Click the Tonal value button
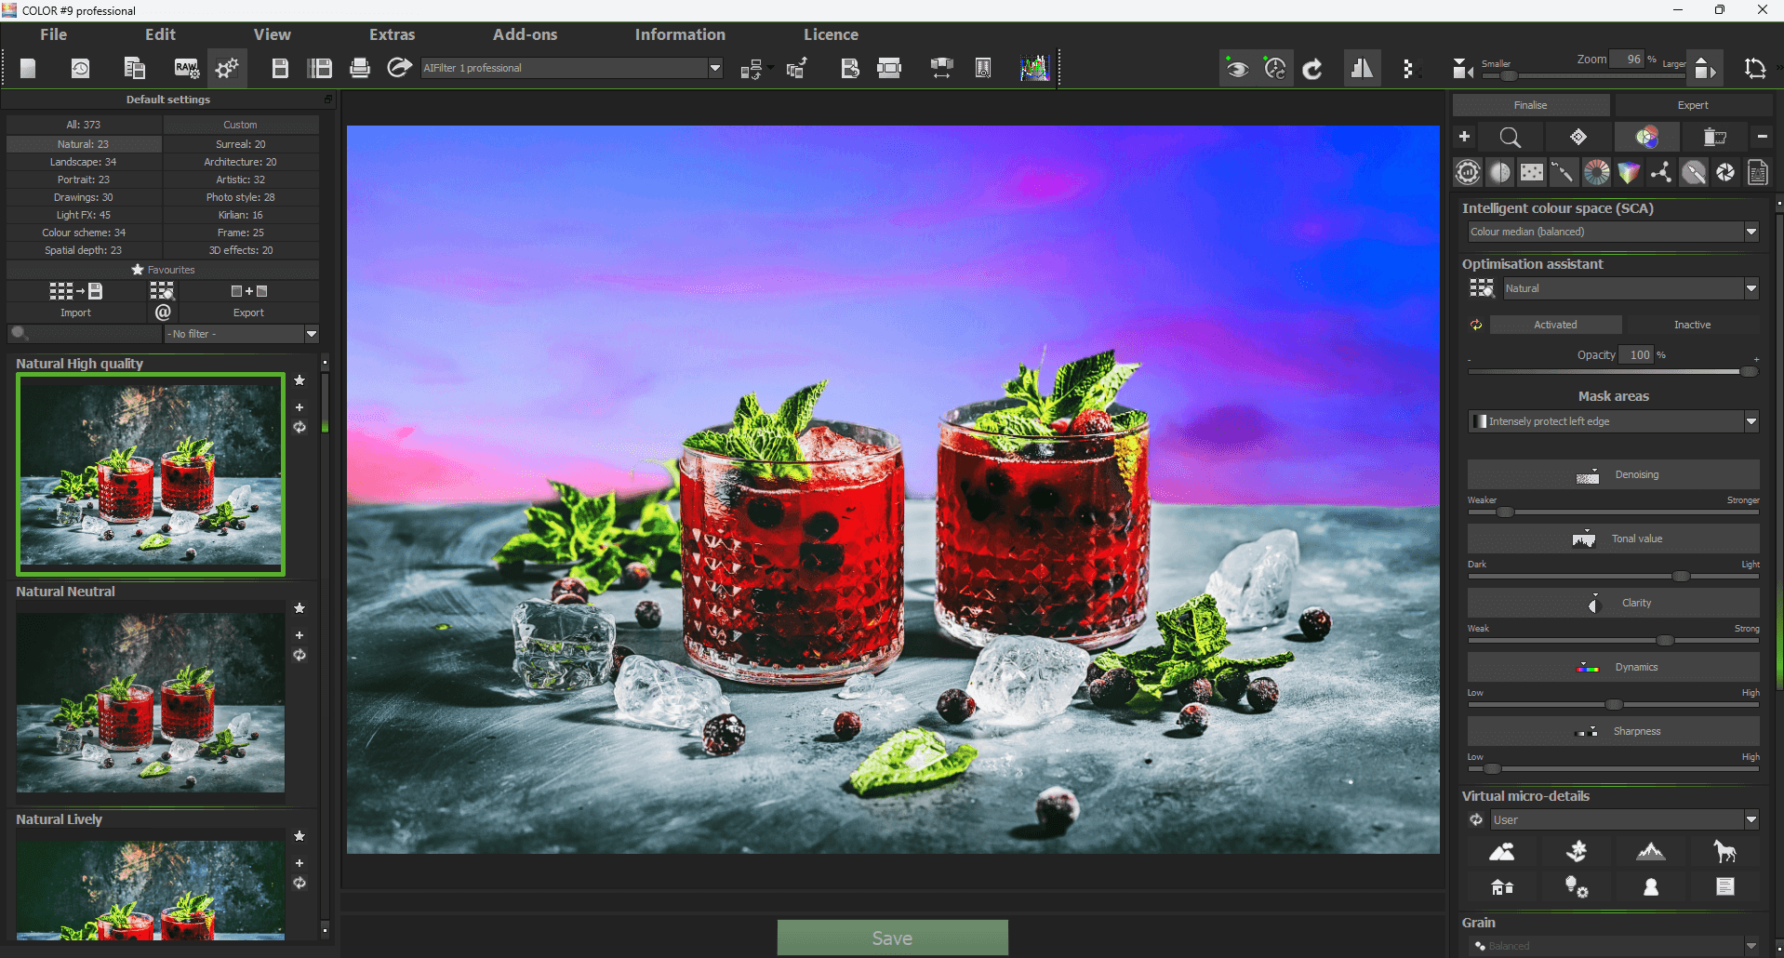 point(1613,539)
